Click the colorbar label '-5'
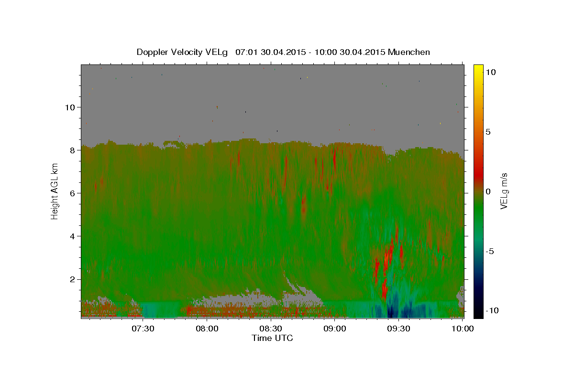Viewport: 574px width, 382px height. click(x=490, y=251)
